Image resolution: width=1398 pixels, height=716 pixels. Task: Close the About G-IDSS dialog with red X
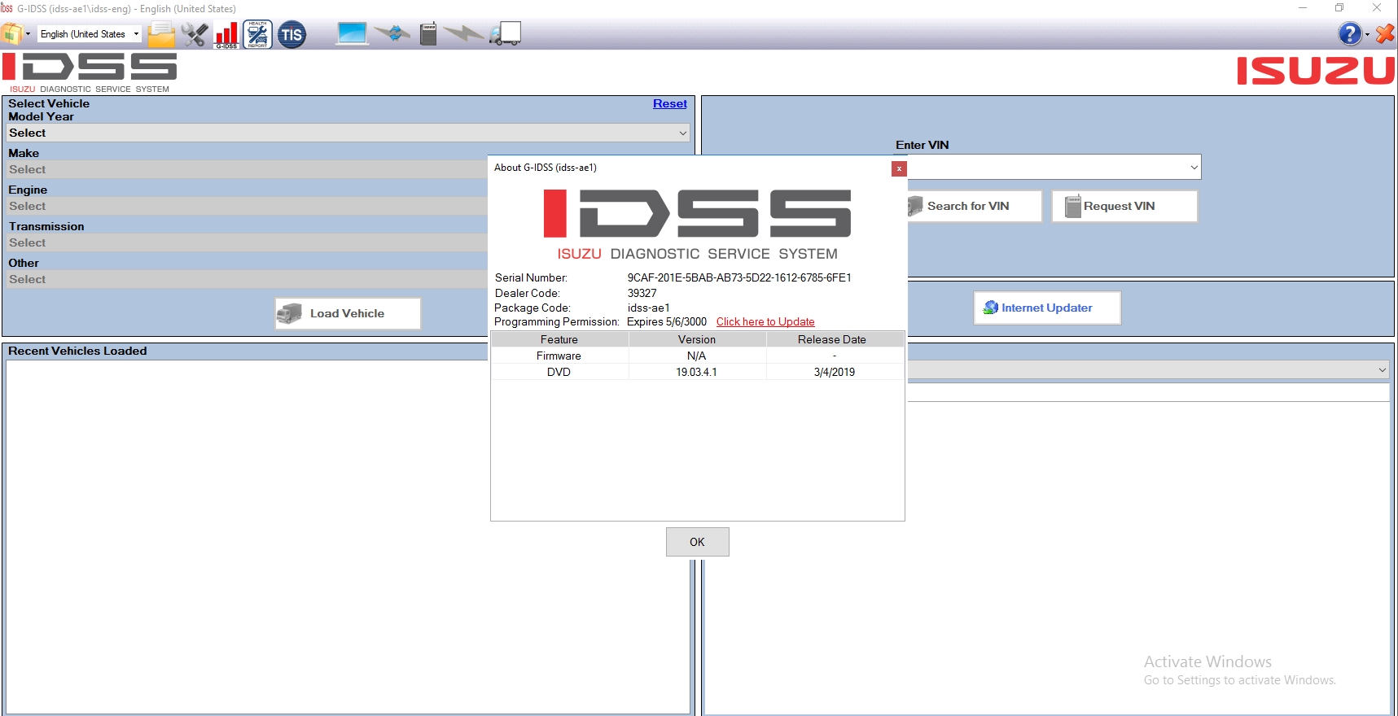[899, 168]
